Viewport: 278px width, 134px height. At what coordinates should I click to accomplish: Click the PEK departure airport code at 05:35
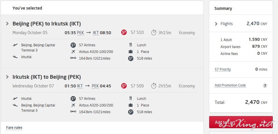coord(80,33)
